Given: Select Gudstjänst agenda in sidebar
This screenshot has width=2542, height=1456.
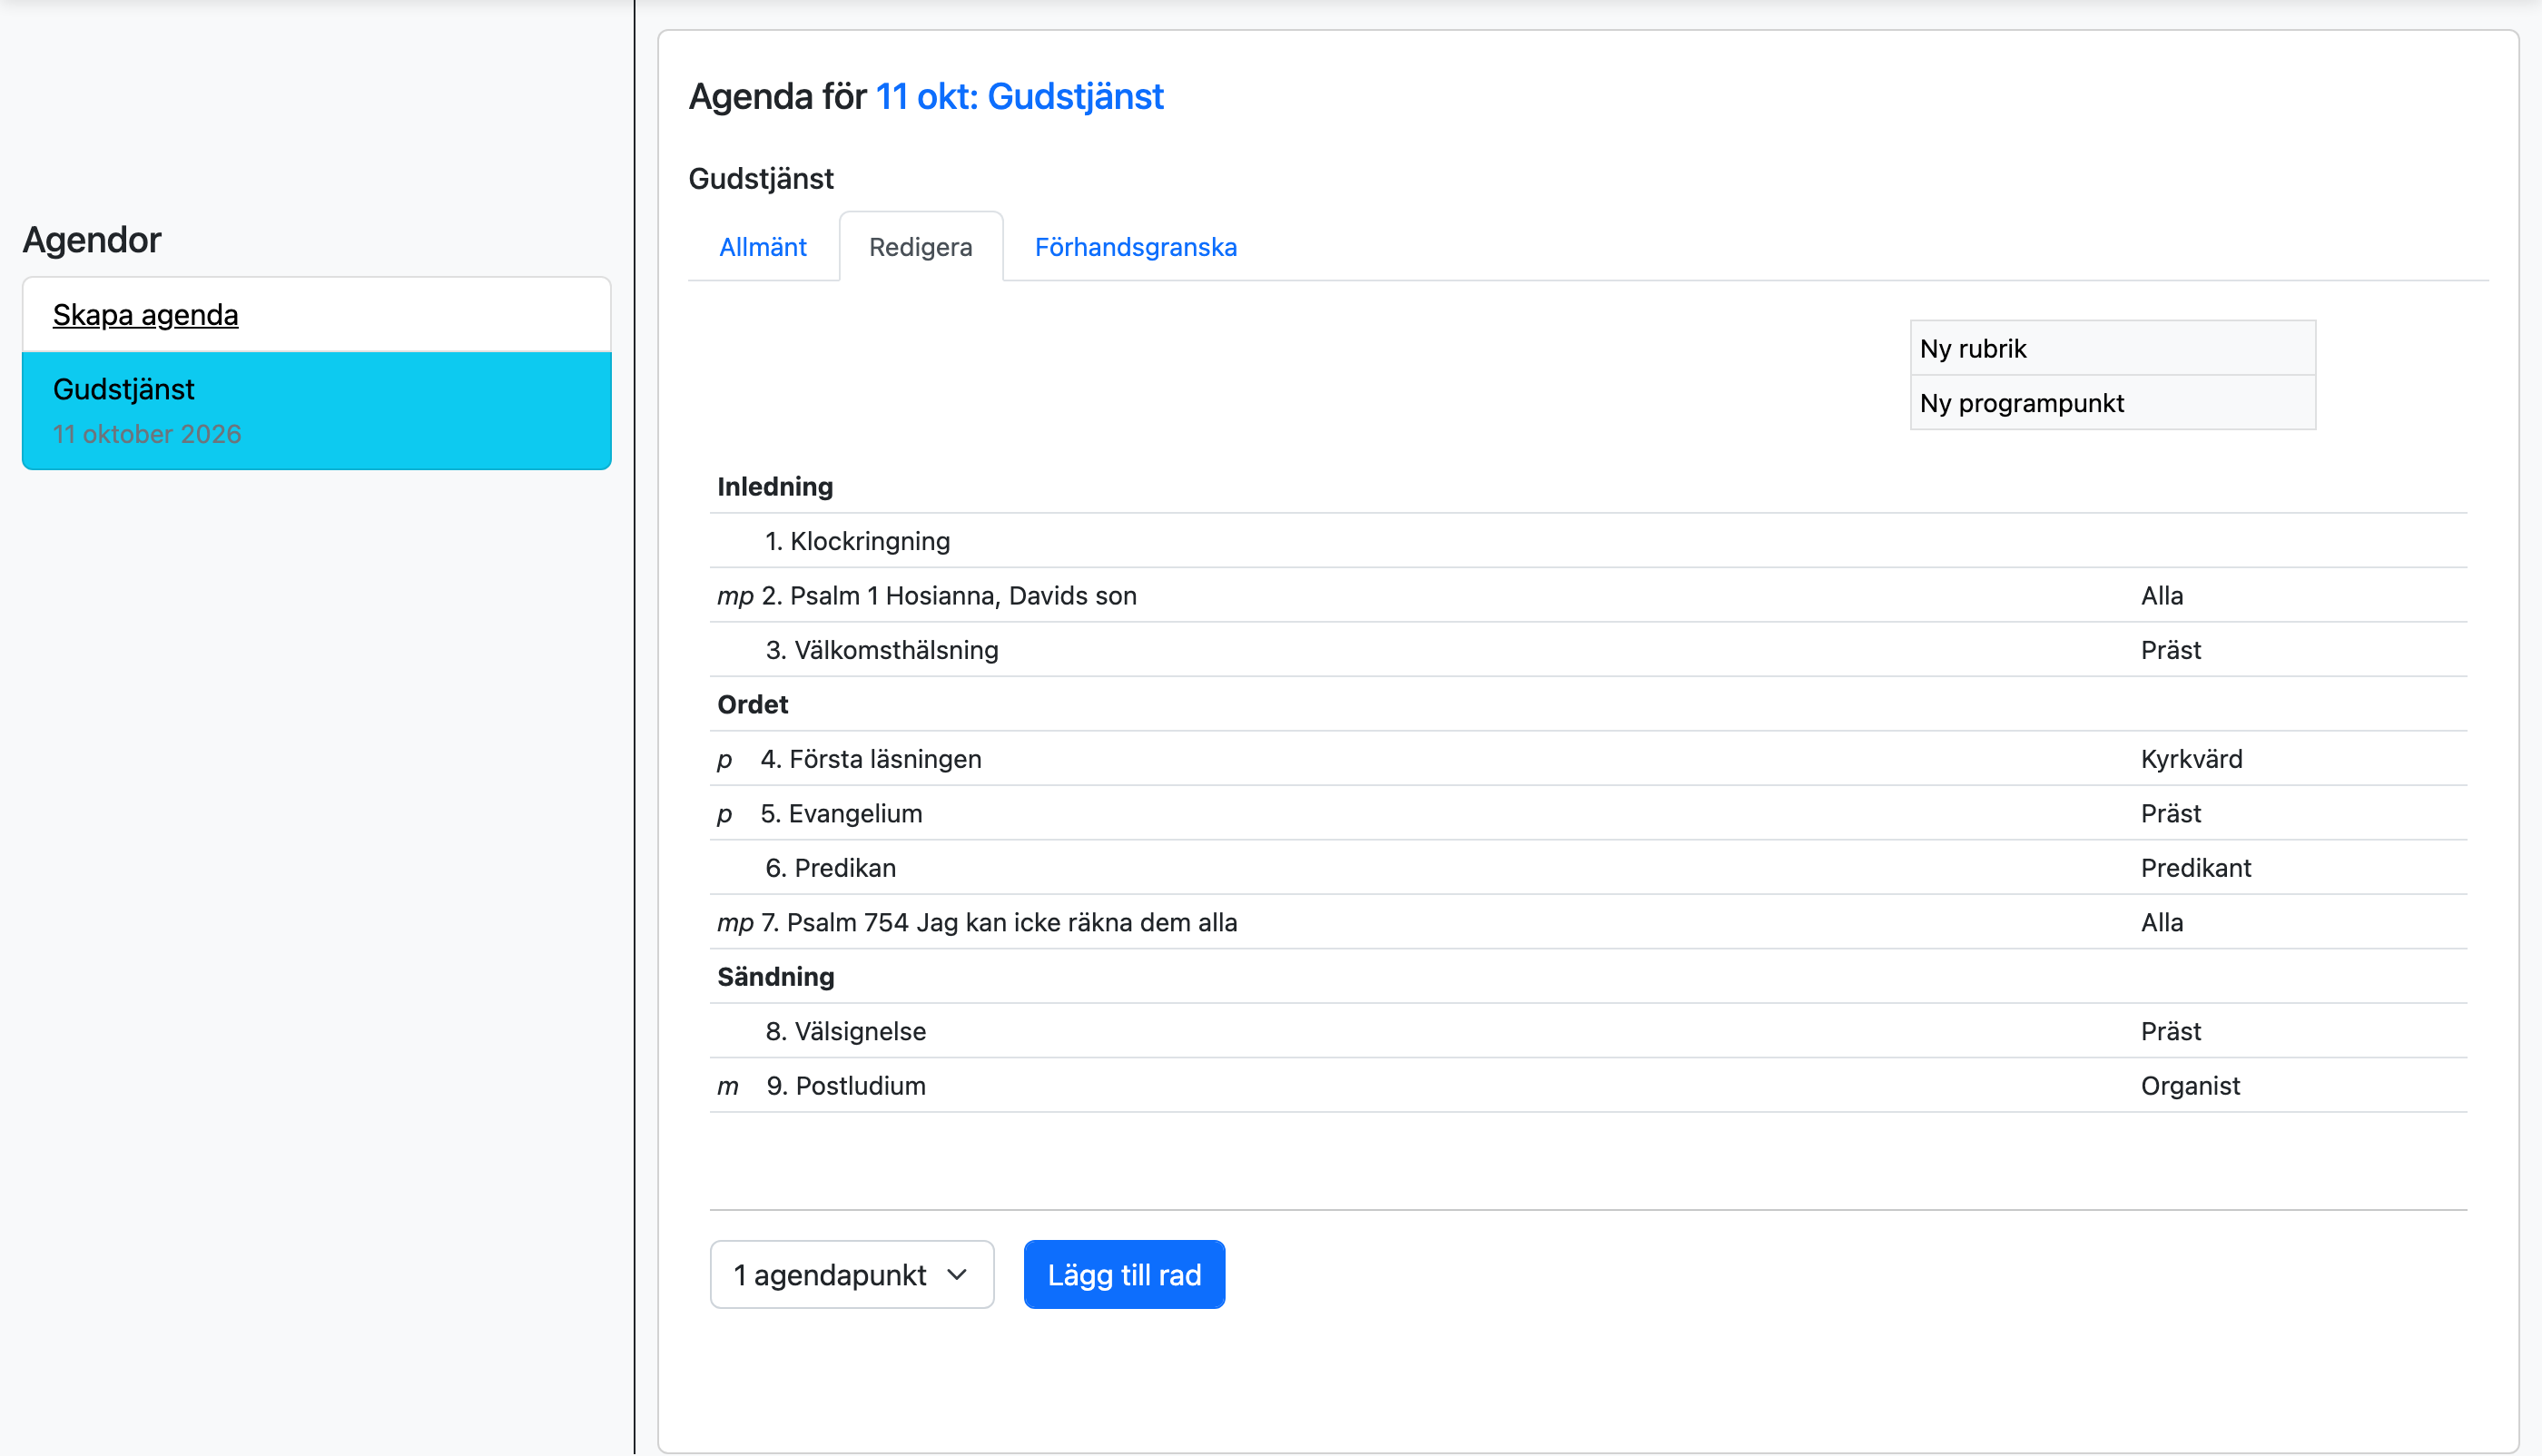Looking at the screenshot, I should 317,411.
